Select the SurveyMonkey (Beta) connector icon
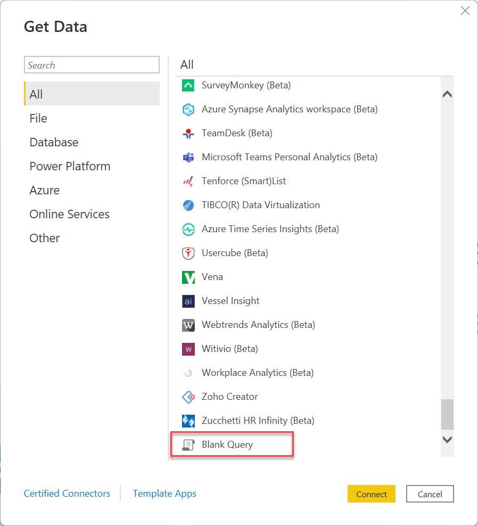The width and height of the screenshot is (478, 526). pyautogui.click(x=188, y=85)
